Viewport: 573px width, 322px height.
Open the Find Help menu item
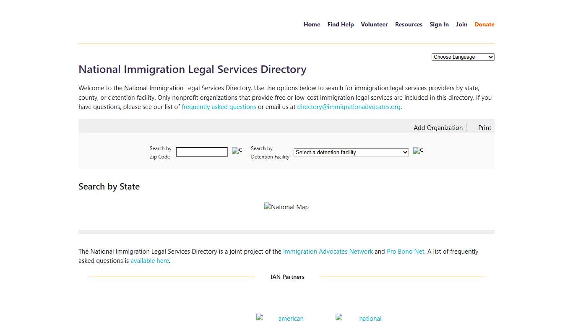coord(340,24)
